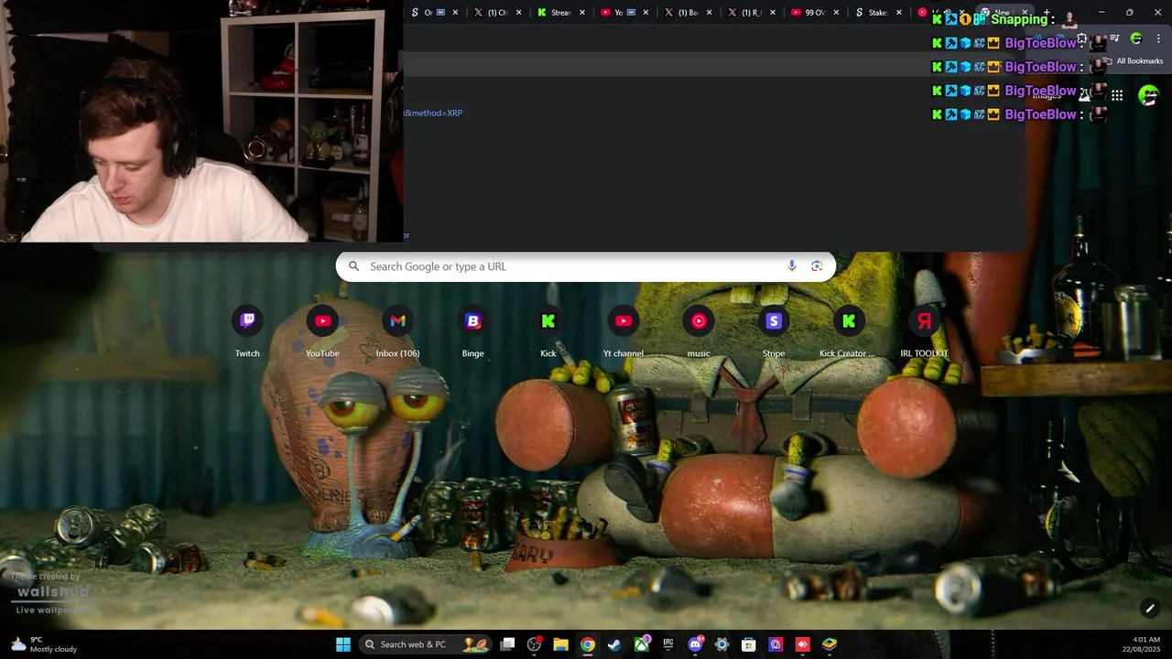The width and height of the screenshot is (1172, 659).
Task: Open the music shortcut tile
Action: (699, 331)
